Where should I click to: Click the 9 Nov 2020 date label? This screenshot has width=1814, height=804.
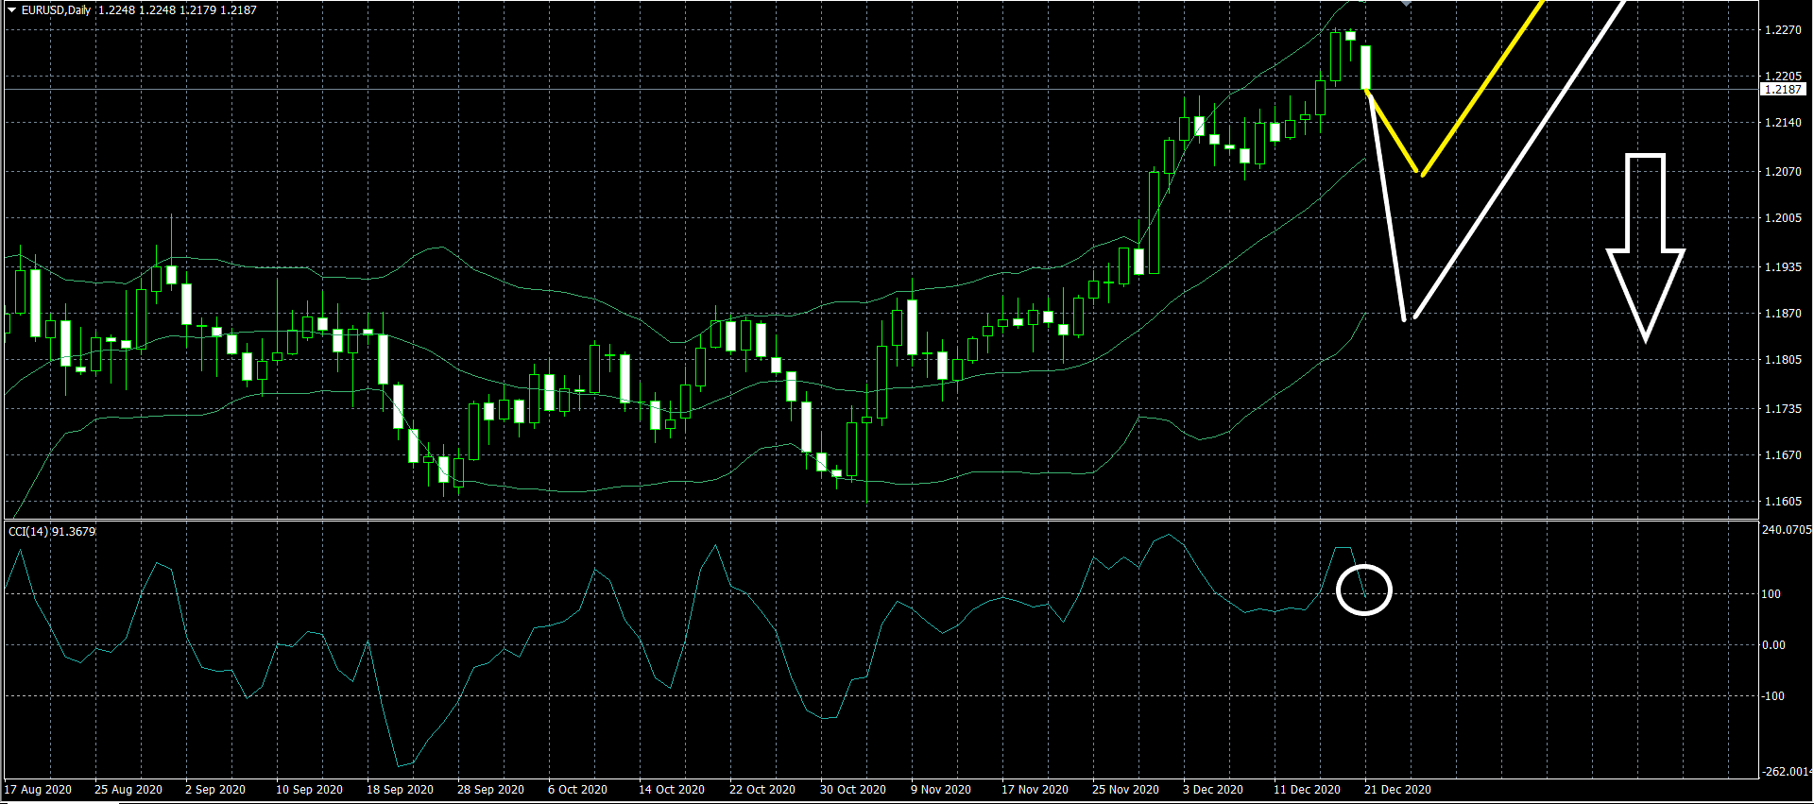941,790
